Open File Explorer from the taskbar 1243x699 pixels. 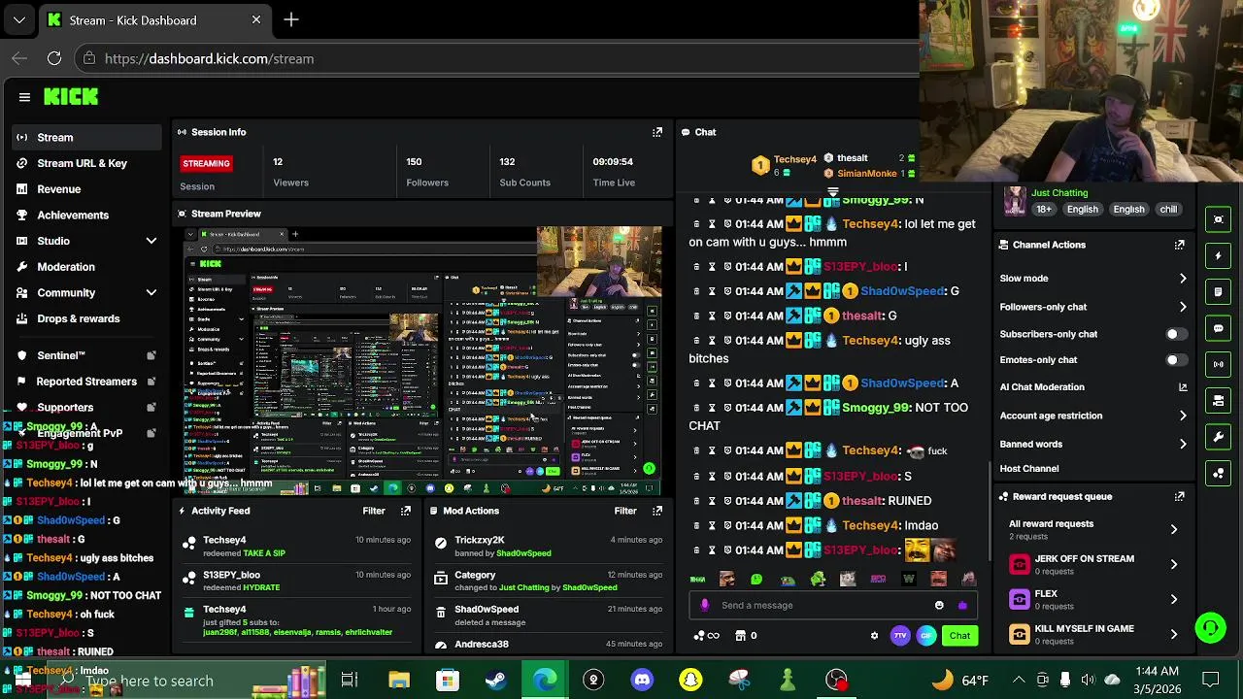pyautogui.click(x=399, y=680)
